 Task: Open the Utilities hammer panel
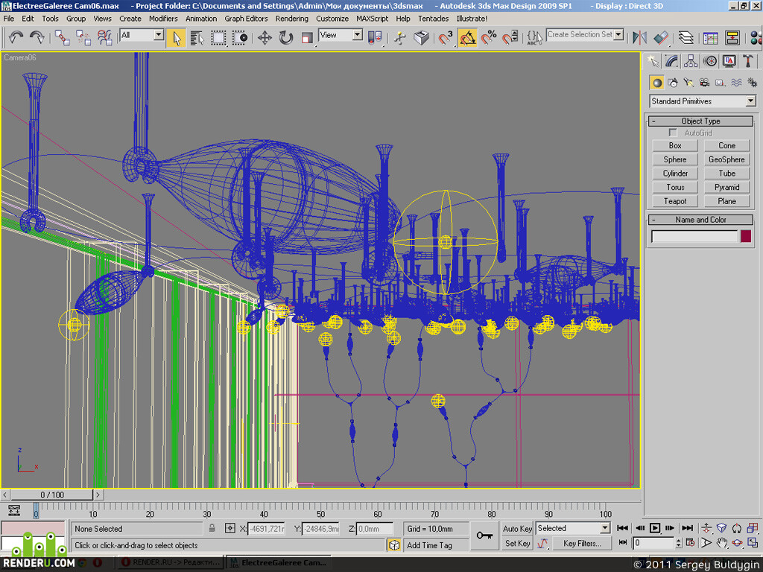[748, 61]
